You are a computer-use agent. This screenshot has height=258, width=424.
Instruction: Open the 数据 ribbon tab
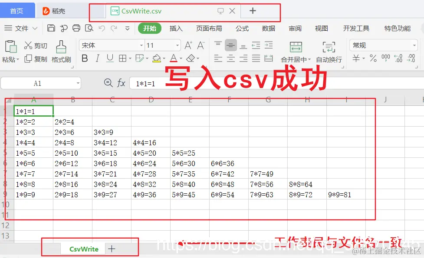[268, 28]
